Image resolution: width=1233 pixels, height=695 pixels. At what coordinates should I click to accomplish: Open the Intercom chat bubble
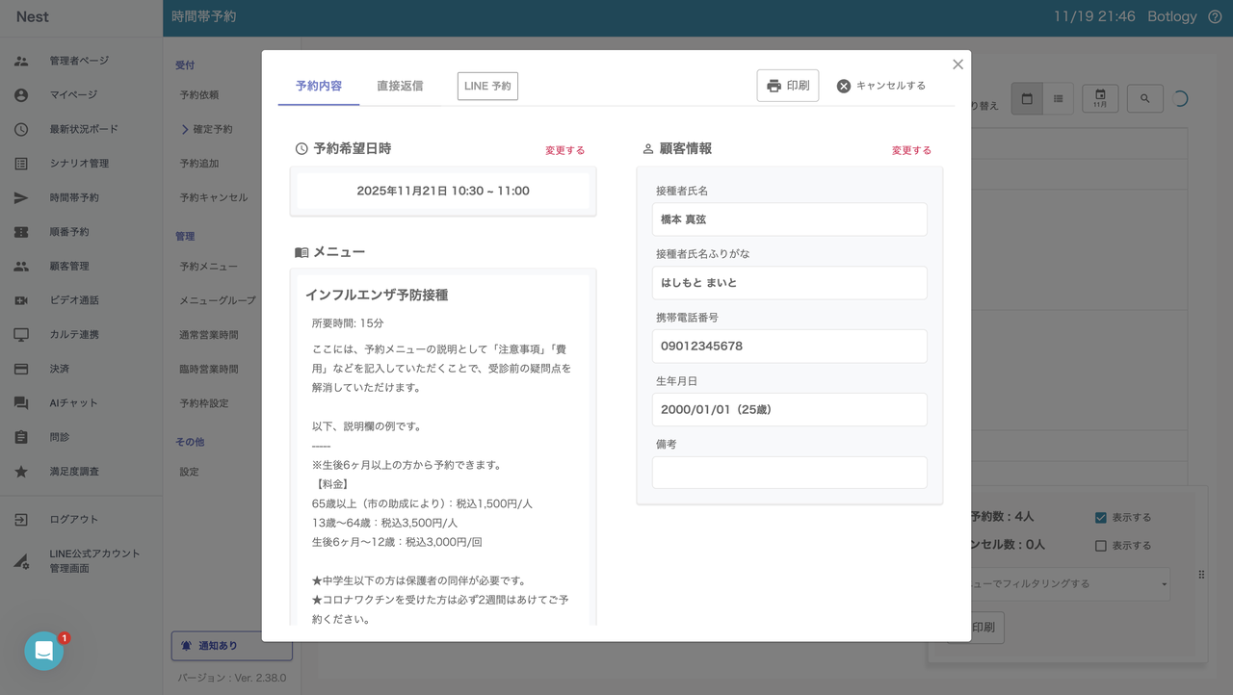[44, 651]
